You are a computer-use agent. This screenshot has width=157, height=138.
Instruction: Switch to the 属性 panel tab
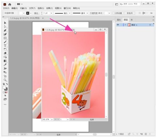(x=119, y=20)
